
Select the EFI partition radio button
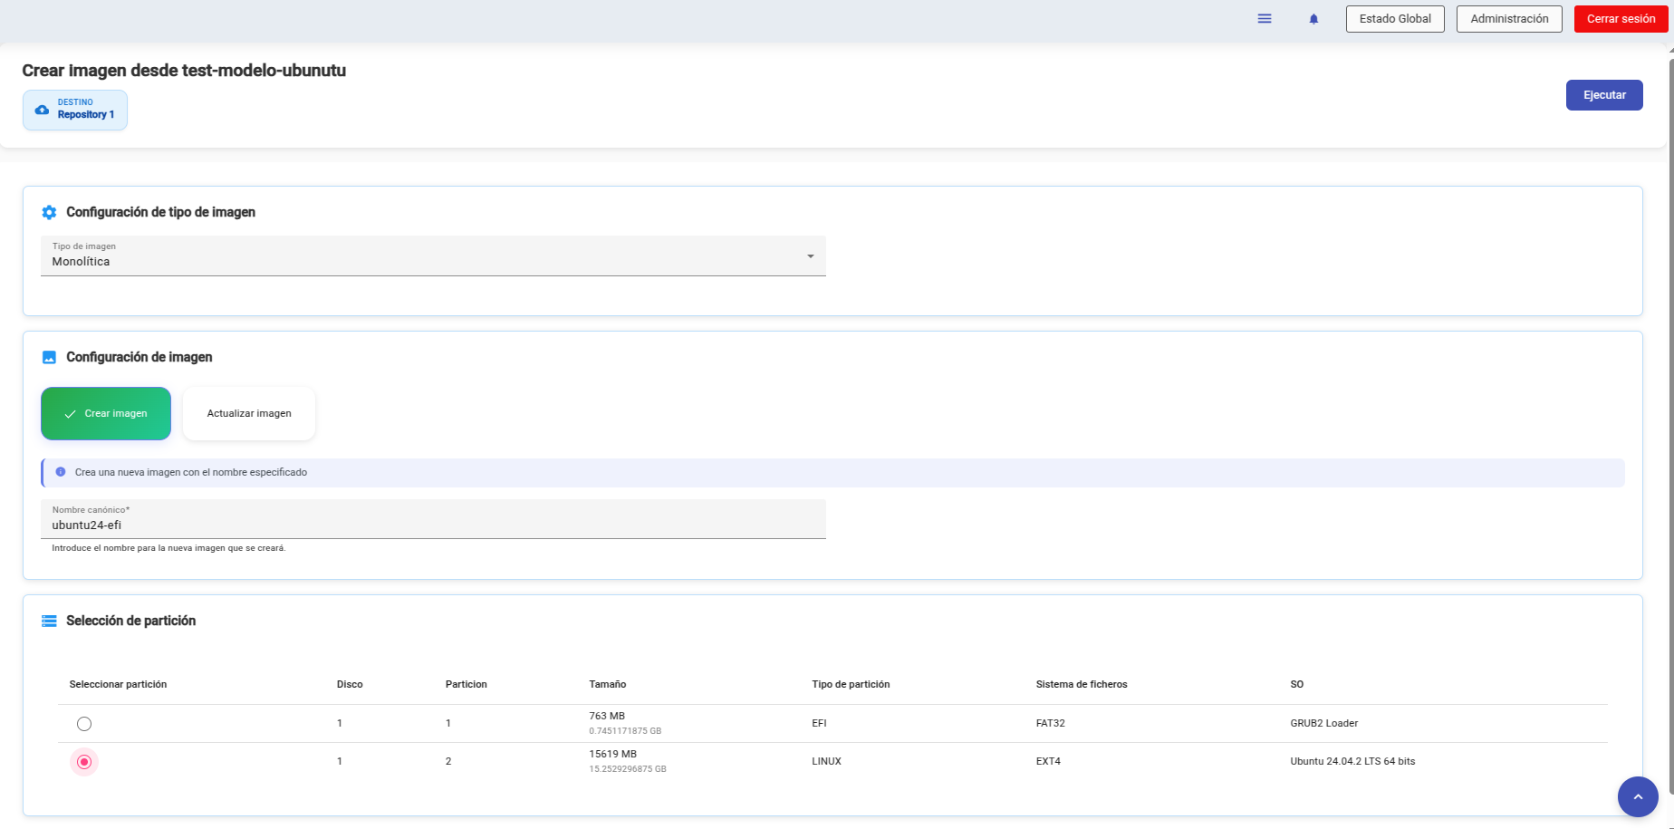point(84,724)
